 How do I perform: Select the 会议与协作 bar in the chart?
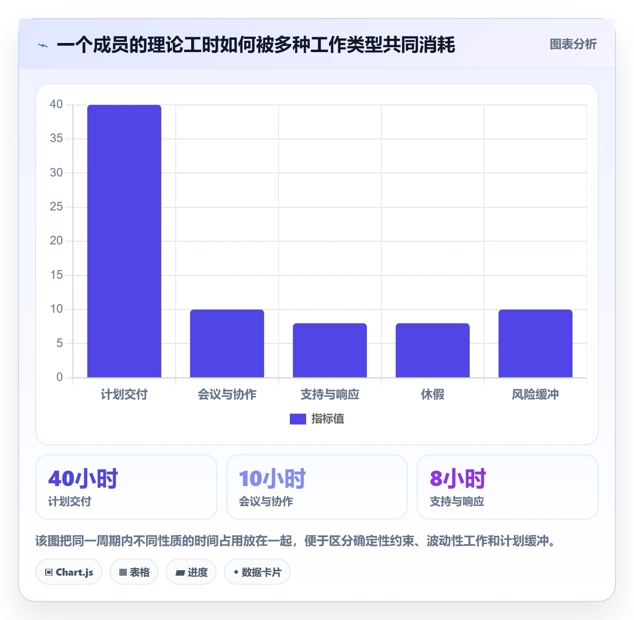[x=227, y=343]
